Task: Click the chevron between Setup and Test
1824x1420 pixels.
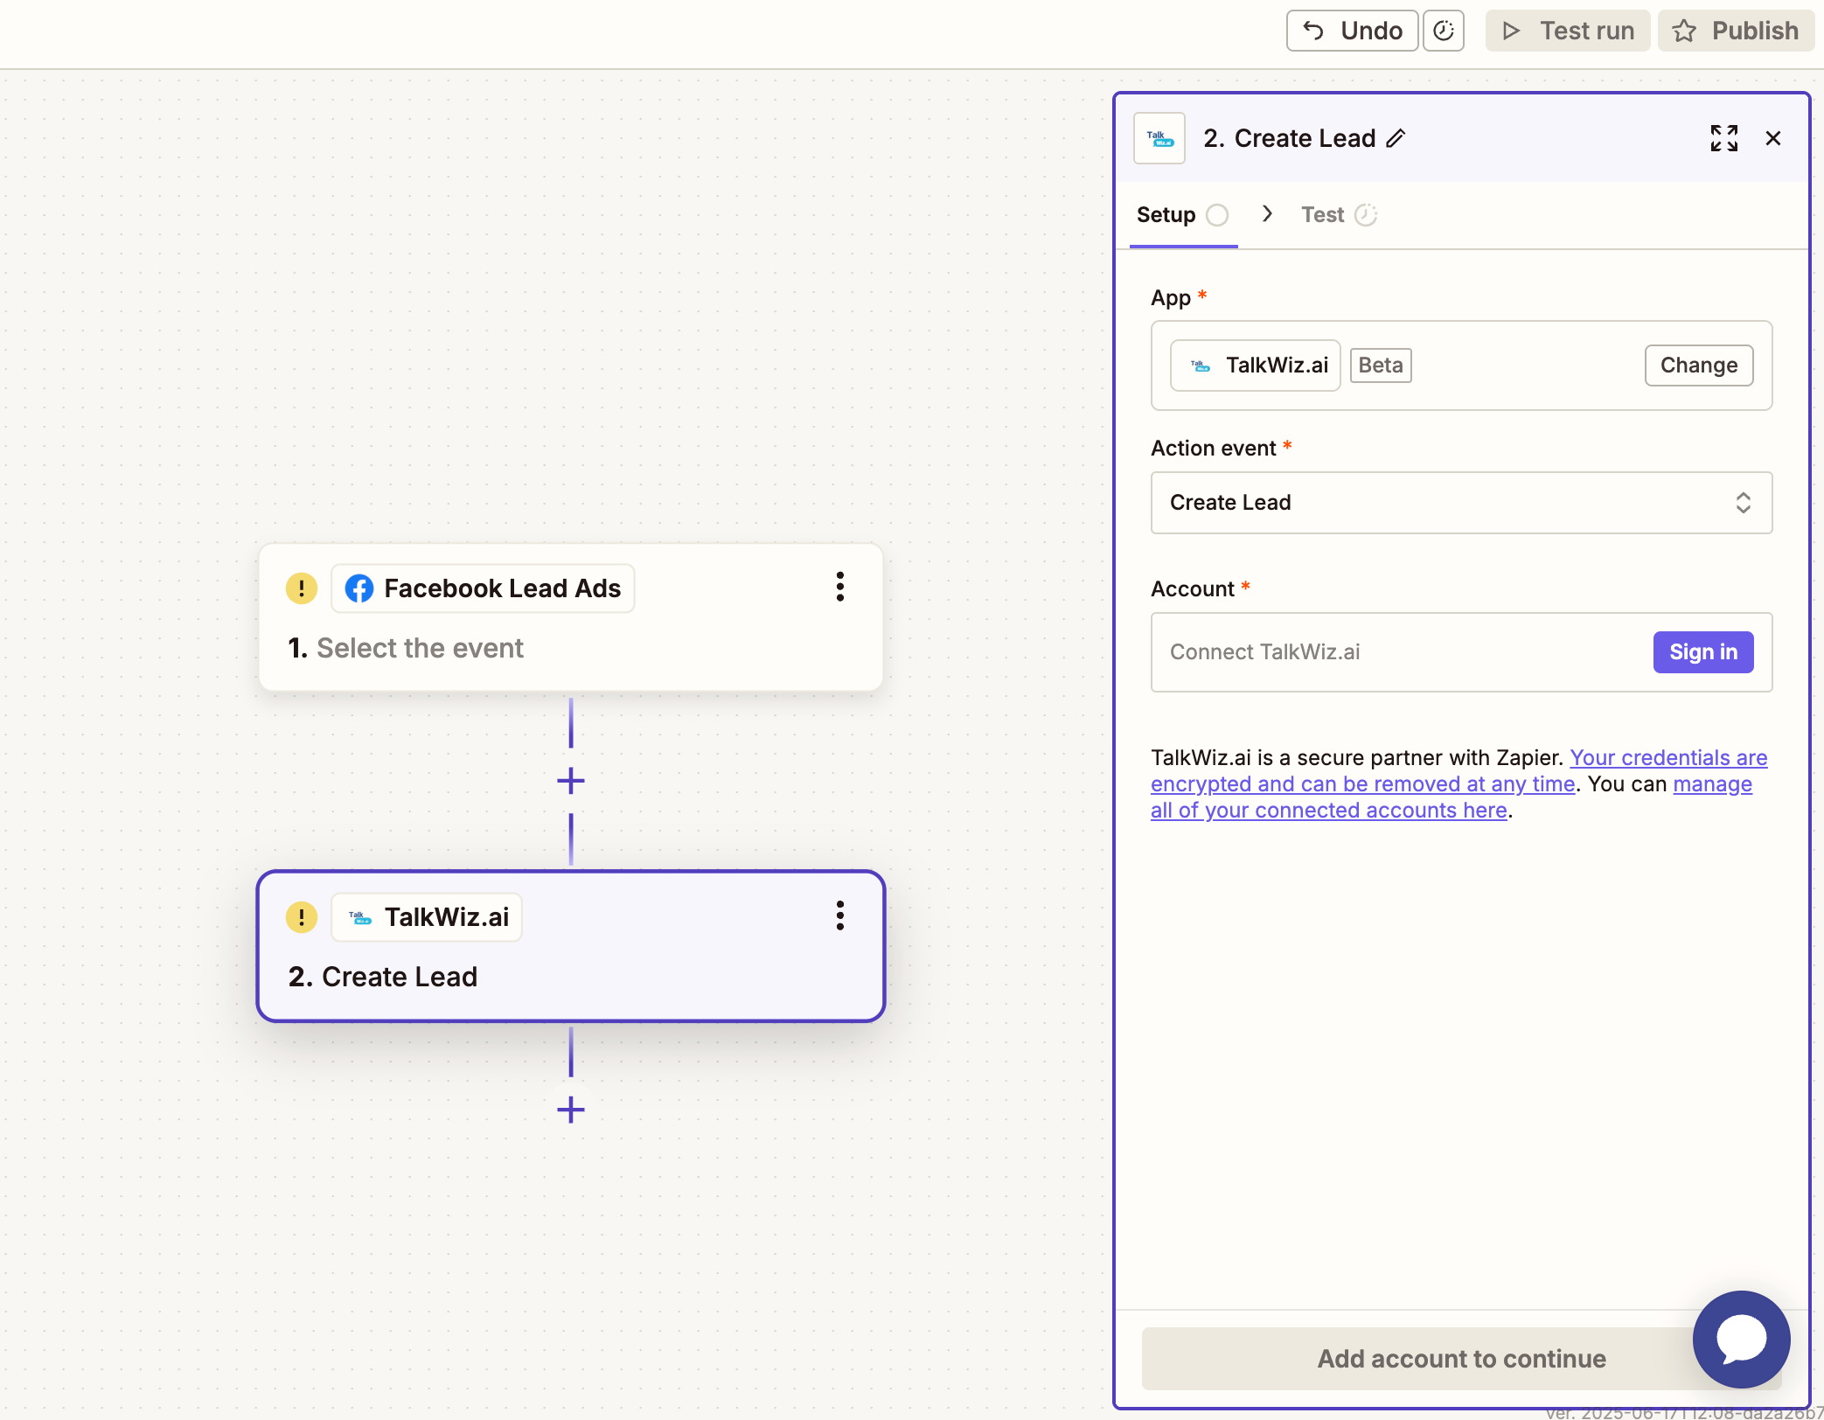Action: [x=1267, y=214]
